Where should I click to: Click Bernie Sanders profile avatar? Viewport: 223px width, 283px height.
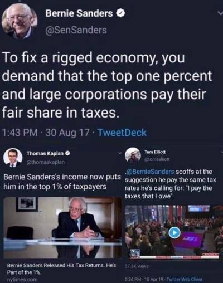coord(20,21)
